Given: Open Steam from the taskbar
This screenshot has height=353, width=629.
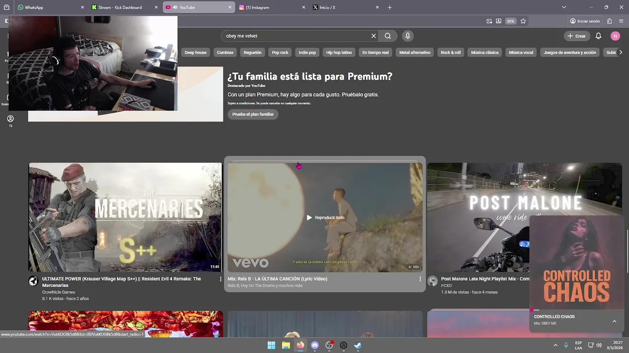Looking at the screenshot, I should coord(358,345).
